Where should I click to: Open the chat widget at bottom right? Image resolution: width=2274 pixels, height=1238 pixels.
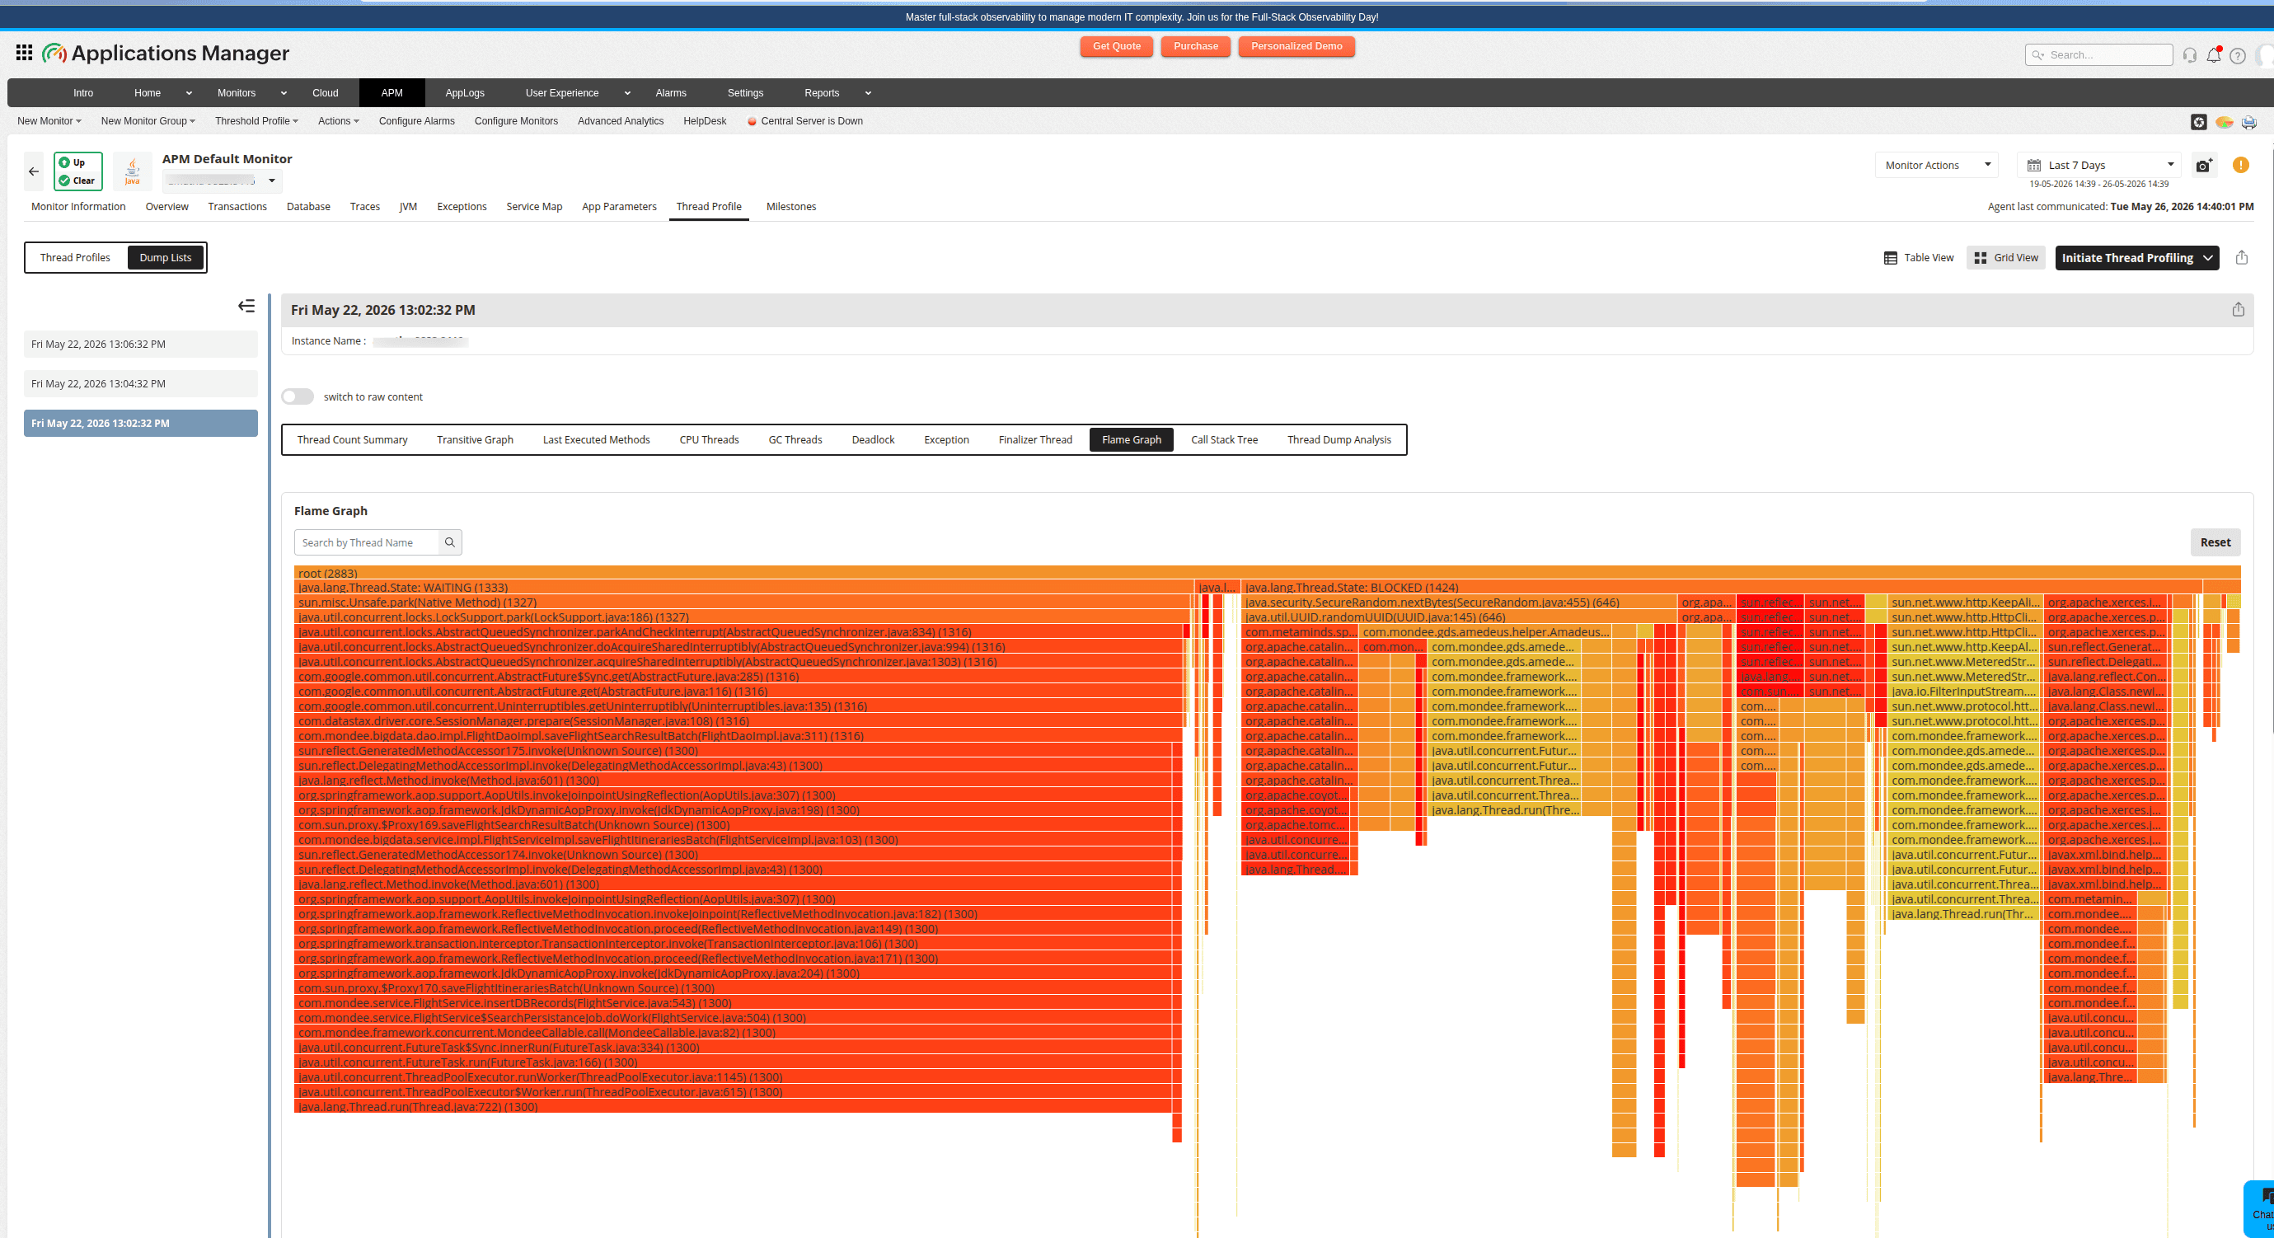pos(2261,1208)
